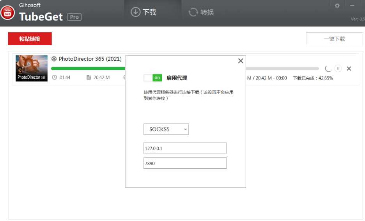Click the Pro badge
365x221 pixels.
74,17
